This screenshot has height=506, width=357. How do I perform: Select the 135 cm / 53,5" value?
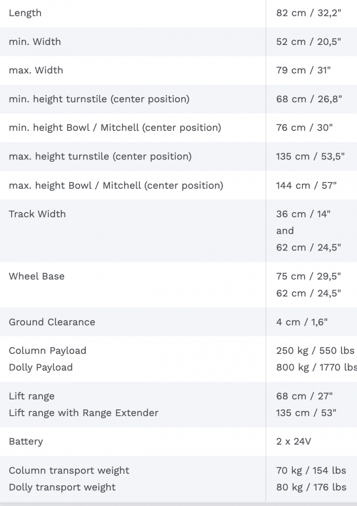310,156
